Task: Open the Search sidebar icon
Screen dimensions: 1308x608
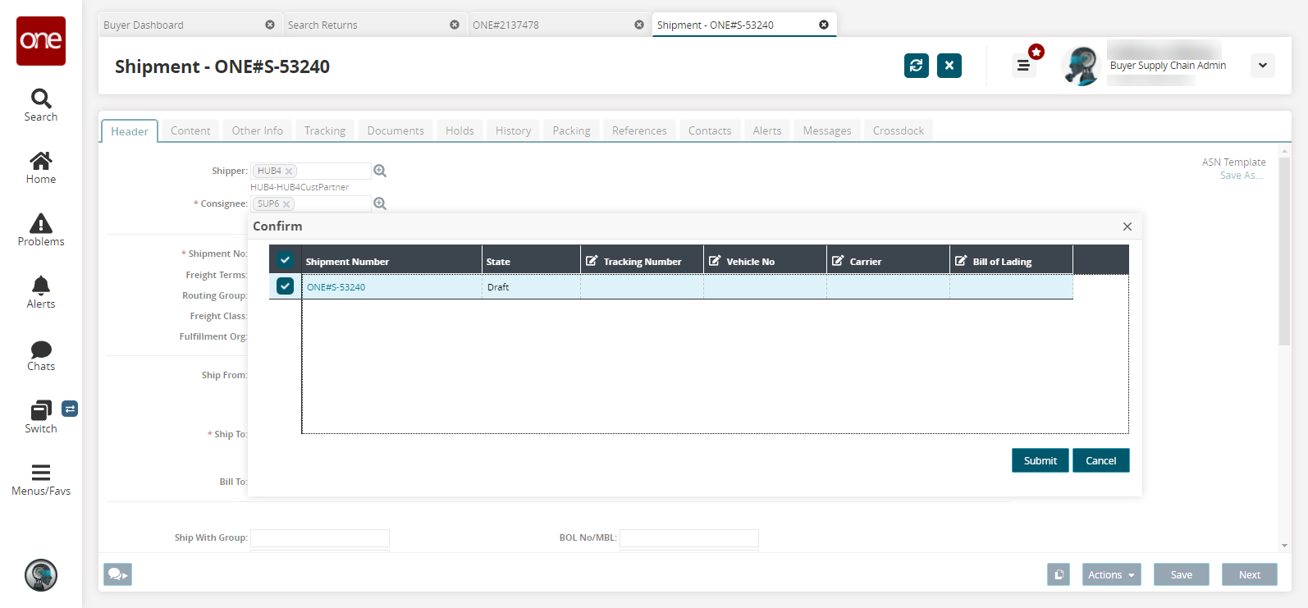Action: point(41,98)
